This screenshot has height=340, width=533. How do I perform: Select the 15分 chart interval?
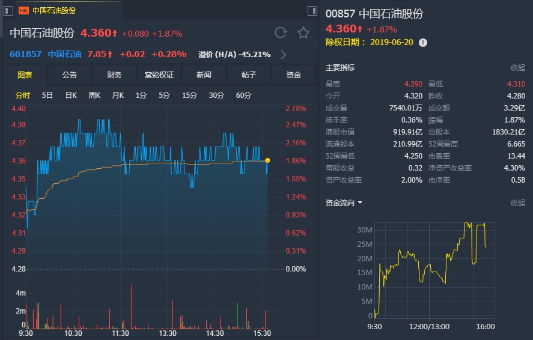click(x=189, y=96)
